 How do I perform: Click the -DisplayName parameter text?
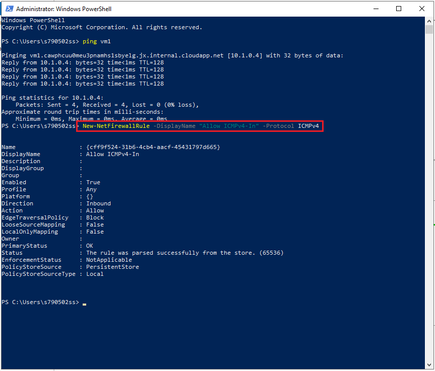[x=174, y=126]
